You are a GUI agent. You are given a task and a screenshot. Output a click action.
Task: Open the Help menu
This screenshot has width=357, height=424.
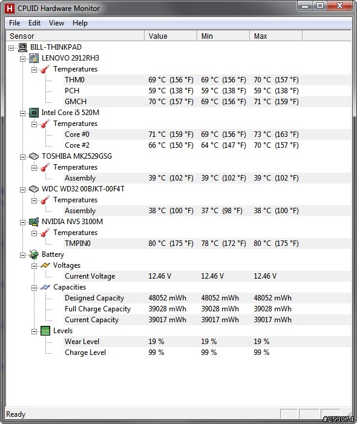[80, 23]
